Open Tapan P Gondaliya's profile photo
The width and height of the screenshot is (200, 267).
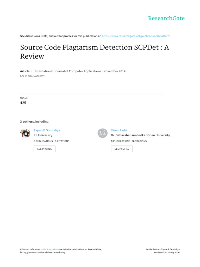click(x=25, y=133)
